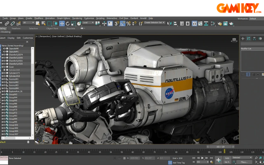Expand the Group943 tree node
The image size is (264, 165).
(2, 94)
